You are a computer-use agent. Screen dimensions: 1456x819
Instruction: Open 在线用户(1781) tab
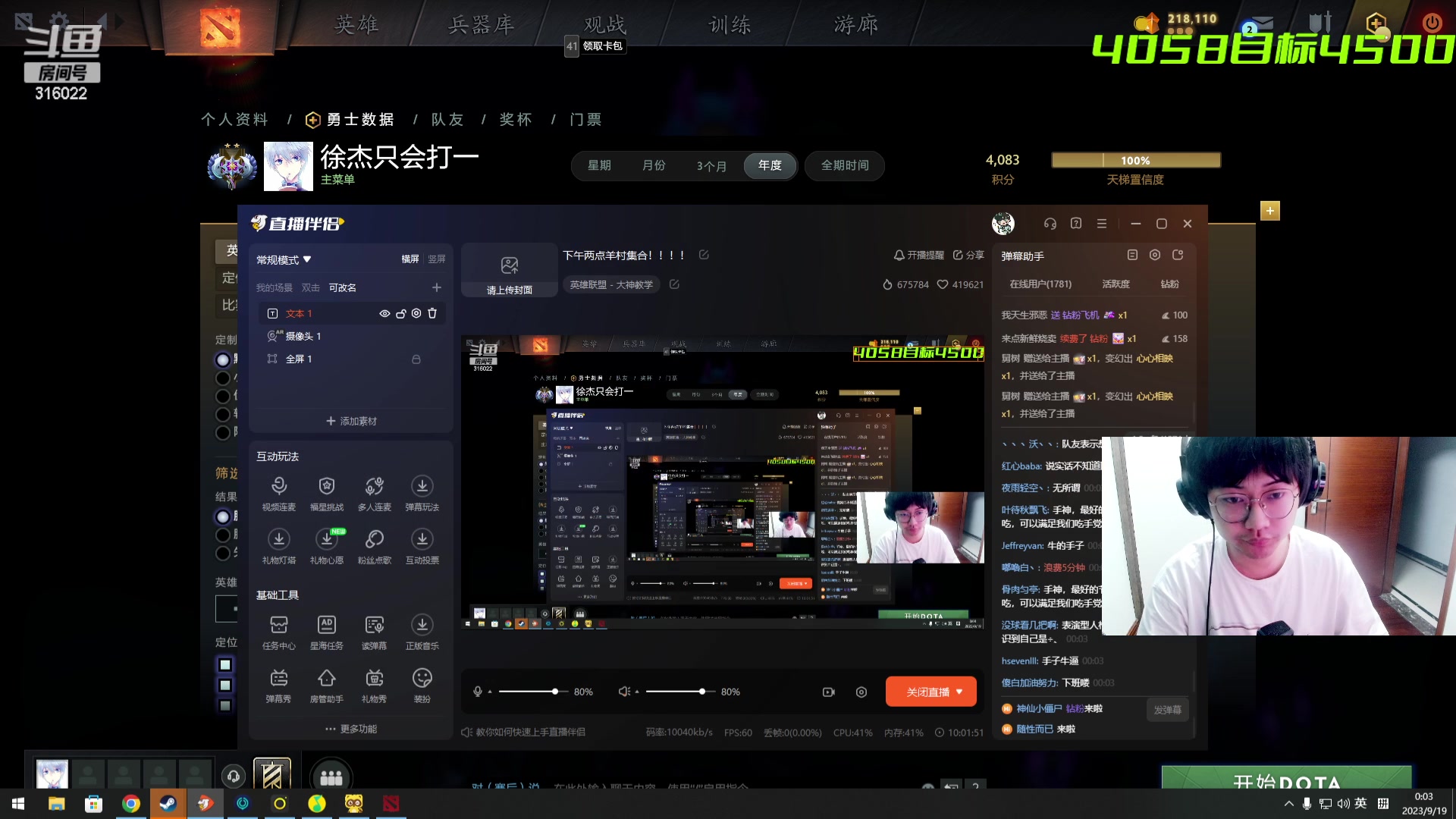pos(1040,284)
